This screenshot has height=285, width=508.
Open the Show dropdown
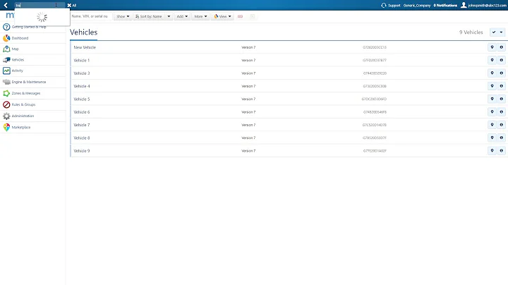coord(123,16)
